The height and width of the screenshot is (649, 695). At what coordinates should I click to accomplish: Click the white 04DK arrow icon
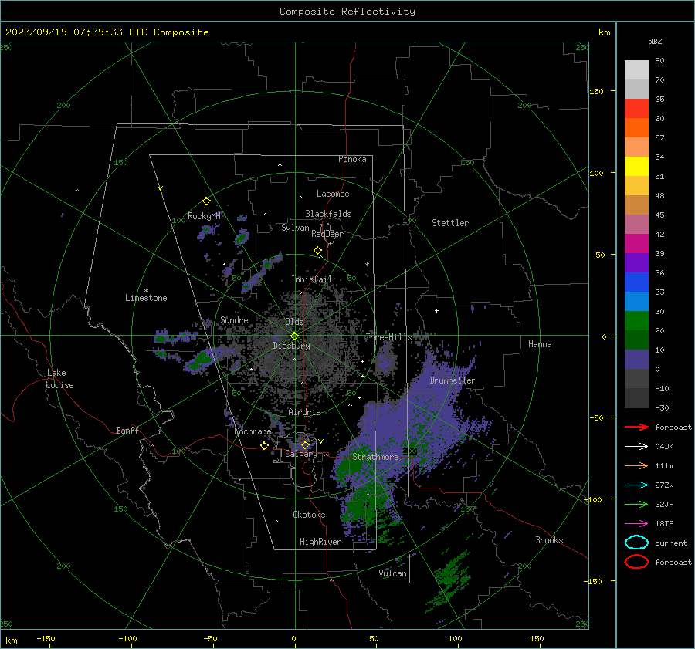(636, 447)
